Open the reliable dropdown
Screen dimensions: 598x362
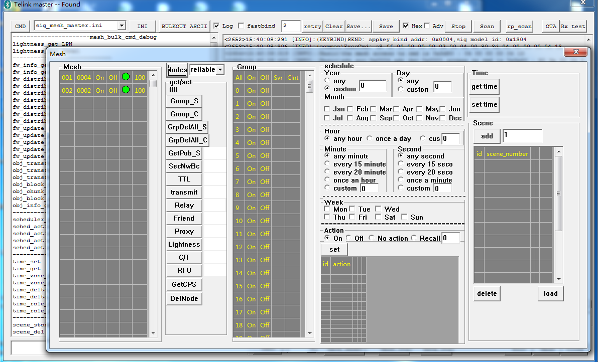click(x=220, y=70)
